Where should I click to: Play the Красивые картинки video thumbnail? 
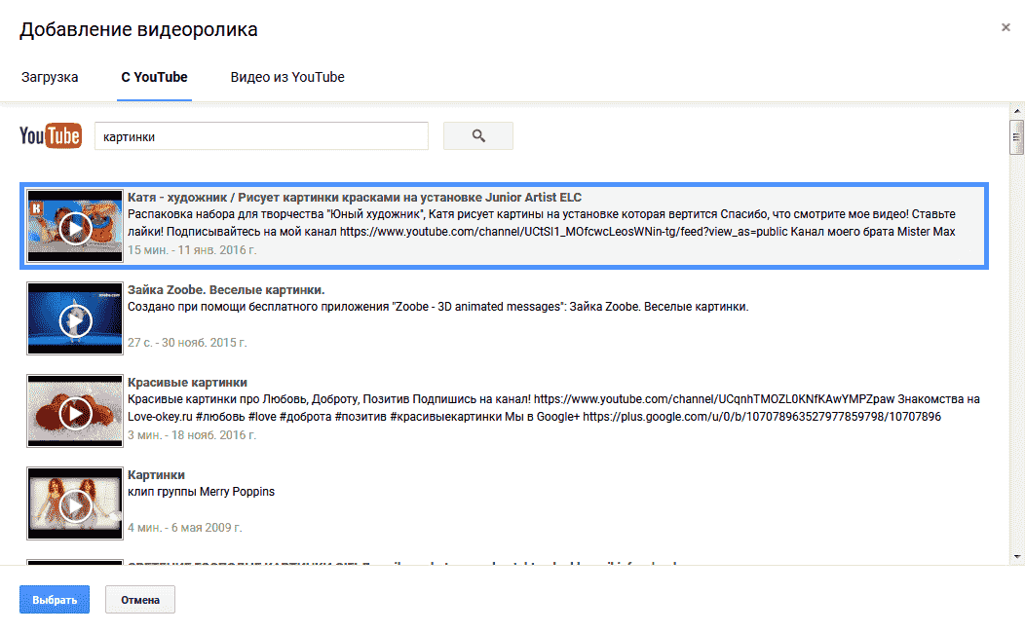click(x=75, y=411)
